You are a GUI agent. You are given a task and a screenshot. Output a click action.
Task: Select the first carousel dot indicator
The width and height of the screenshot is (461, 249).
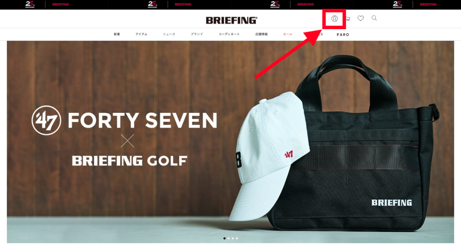[225, 238]
